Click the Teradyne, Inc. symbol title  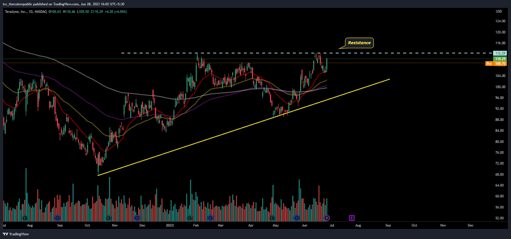tap(16, 11)
